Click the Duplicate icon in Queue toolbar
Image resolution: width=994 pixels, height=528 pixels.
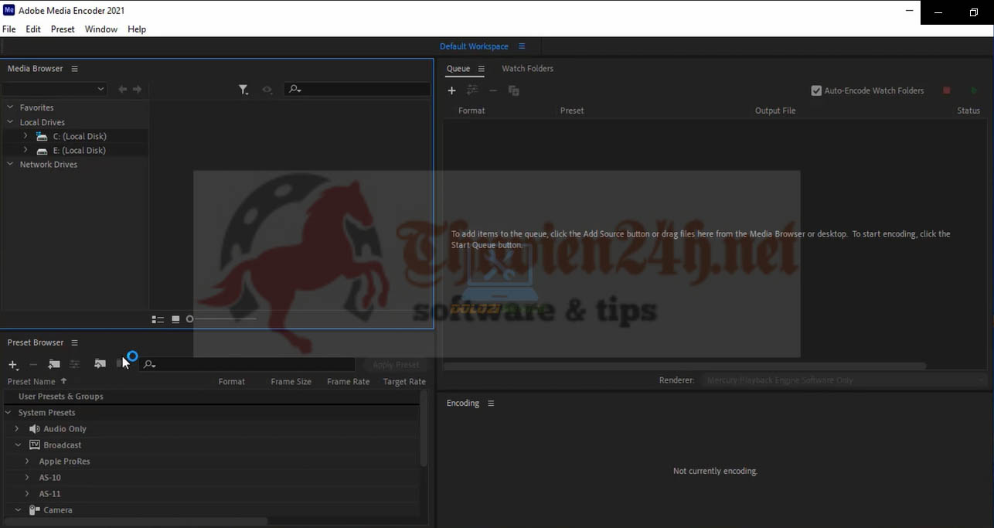(513, 90)
